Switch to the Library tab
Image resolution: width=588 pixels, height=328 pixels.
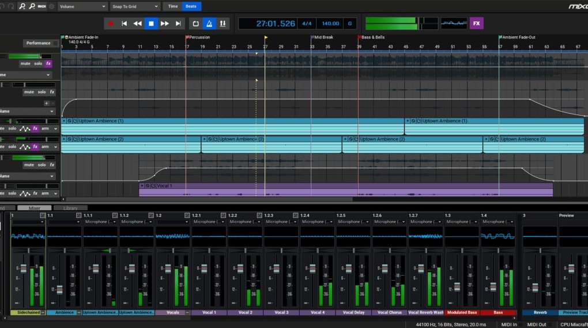70,208
